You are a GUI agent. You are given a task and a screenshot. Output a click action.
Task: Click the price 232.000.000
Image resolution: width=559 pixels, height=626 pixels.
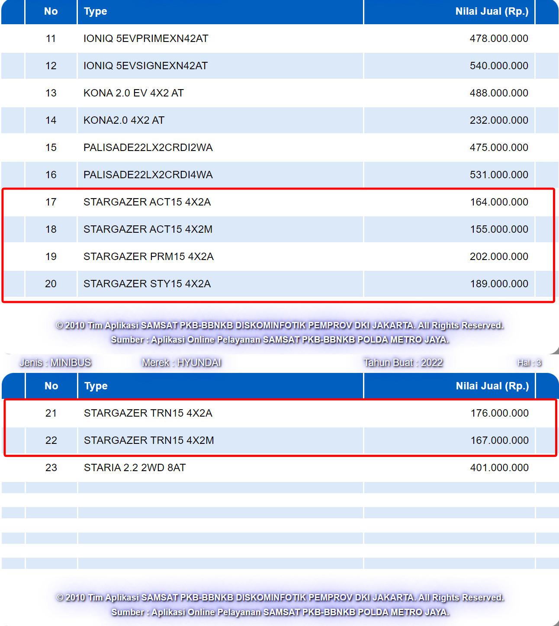(x=499, y=120)
